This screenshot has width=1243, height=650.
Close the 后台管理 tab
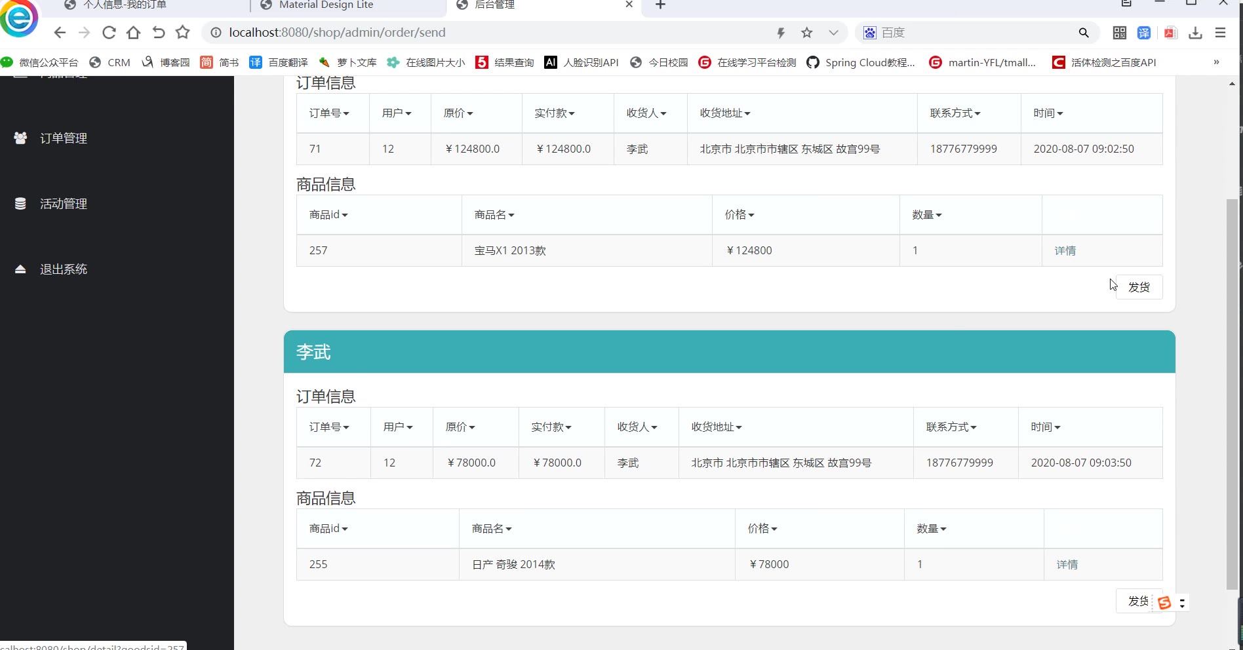click(x=629, y=5)
